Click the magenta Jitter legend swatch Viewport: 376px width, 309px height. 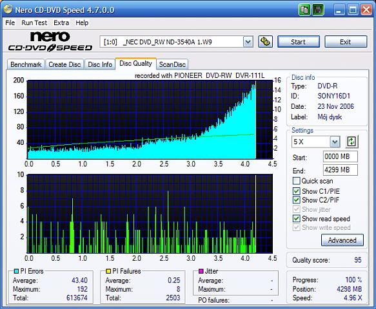click(x=201, y=271)
